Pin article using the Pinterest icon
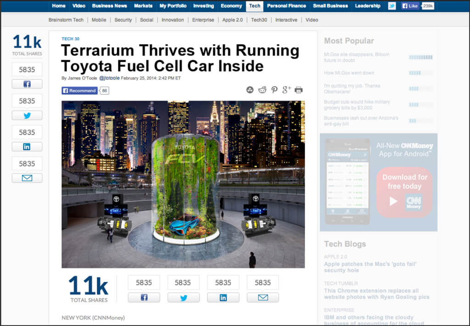Viewport: 470px width, 326px height. [x=274, y=90]
